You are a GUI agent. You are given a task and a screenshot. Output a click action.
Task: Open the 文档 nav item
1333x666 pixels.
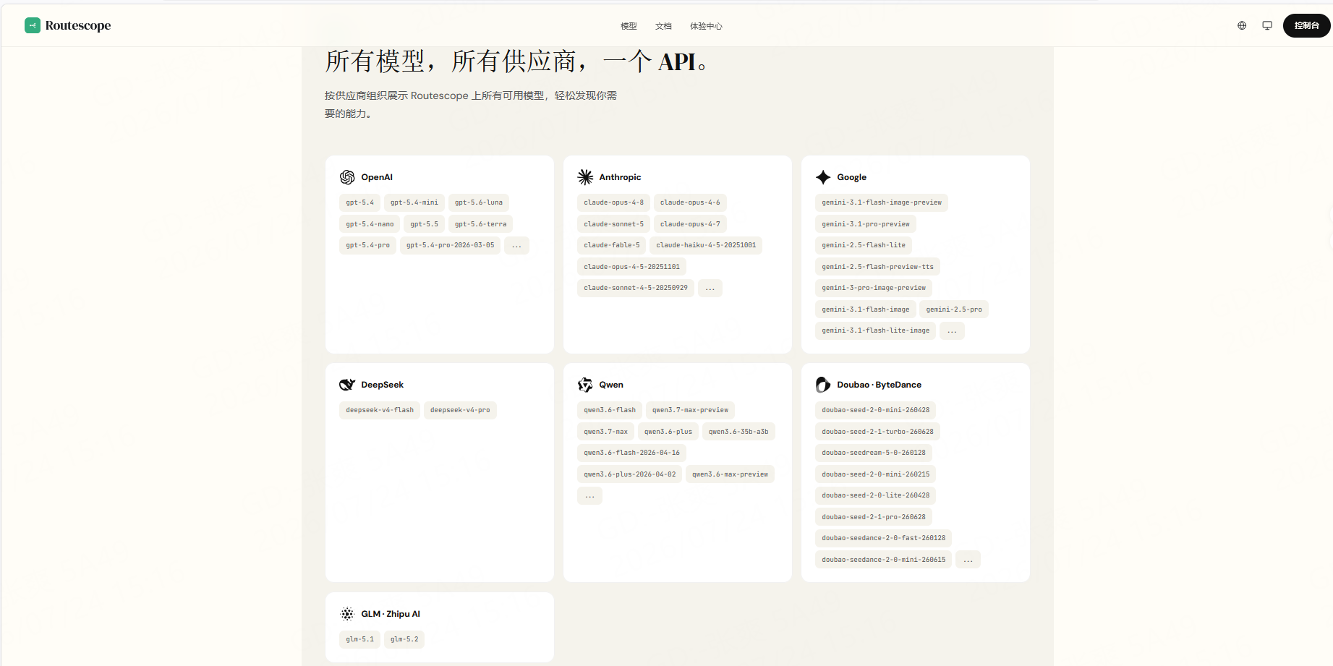pos(663,26)
